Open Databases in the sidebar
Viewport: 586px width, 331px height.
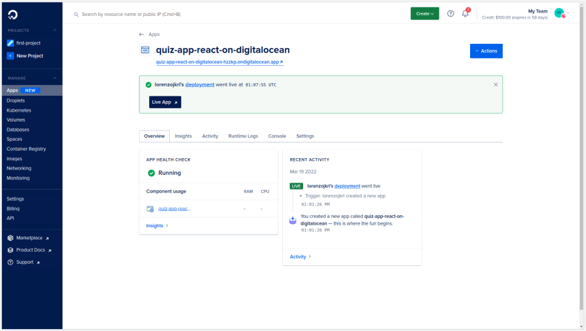pos(18,130)
